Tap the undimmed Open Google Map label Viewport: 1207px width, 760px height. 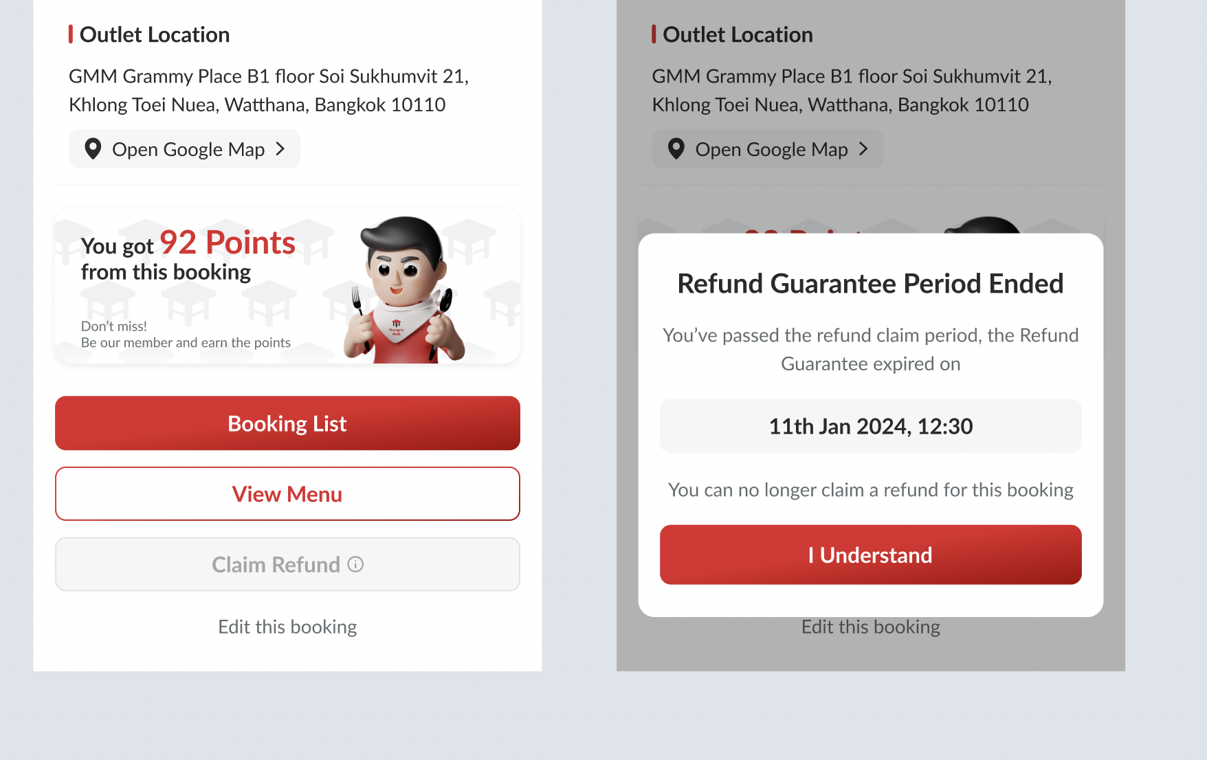click(188, 149)
